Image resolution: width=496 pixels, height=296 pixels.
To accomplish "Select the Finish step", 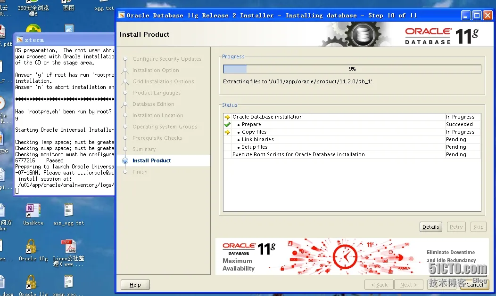I will tap(140, 172).
